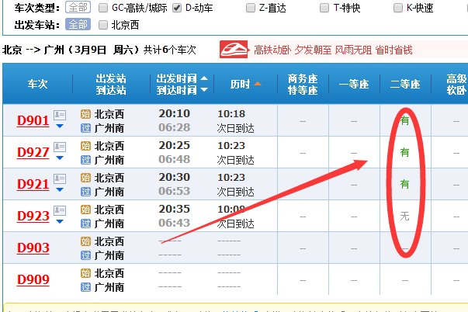This screenshot has width=468, height=312.
Task: Open train D909 link
Action: tap(33, 280)
